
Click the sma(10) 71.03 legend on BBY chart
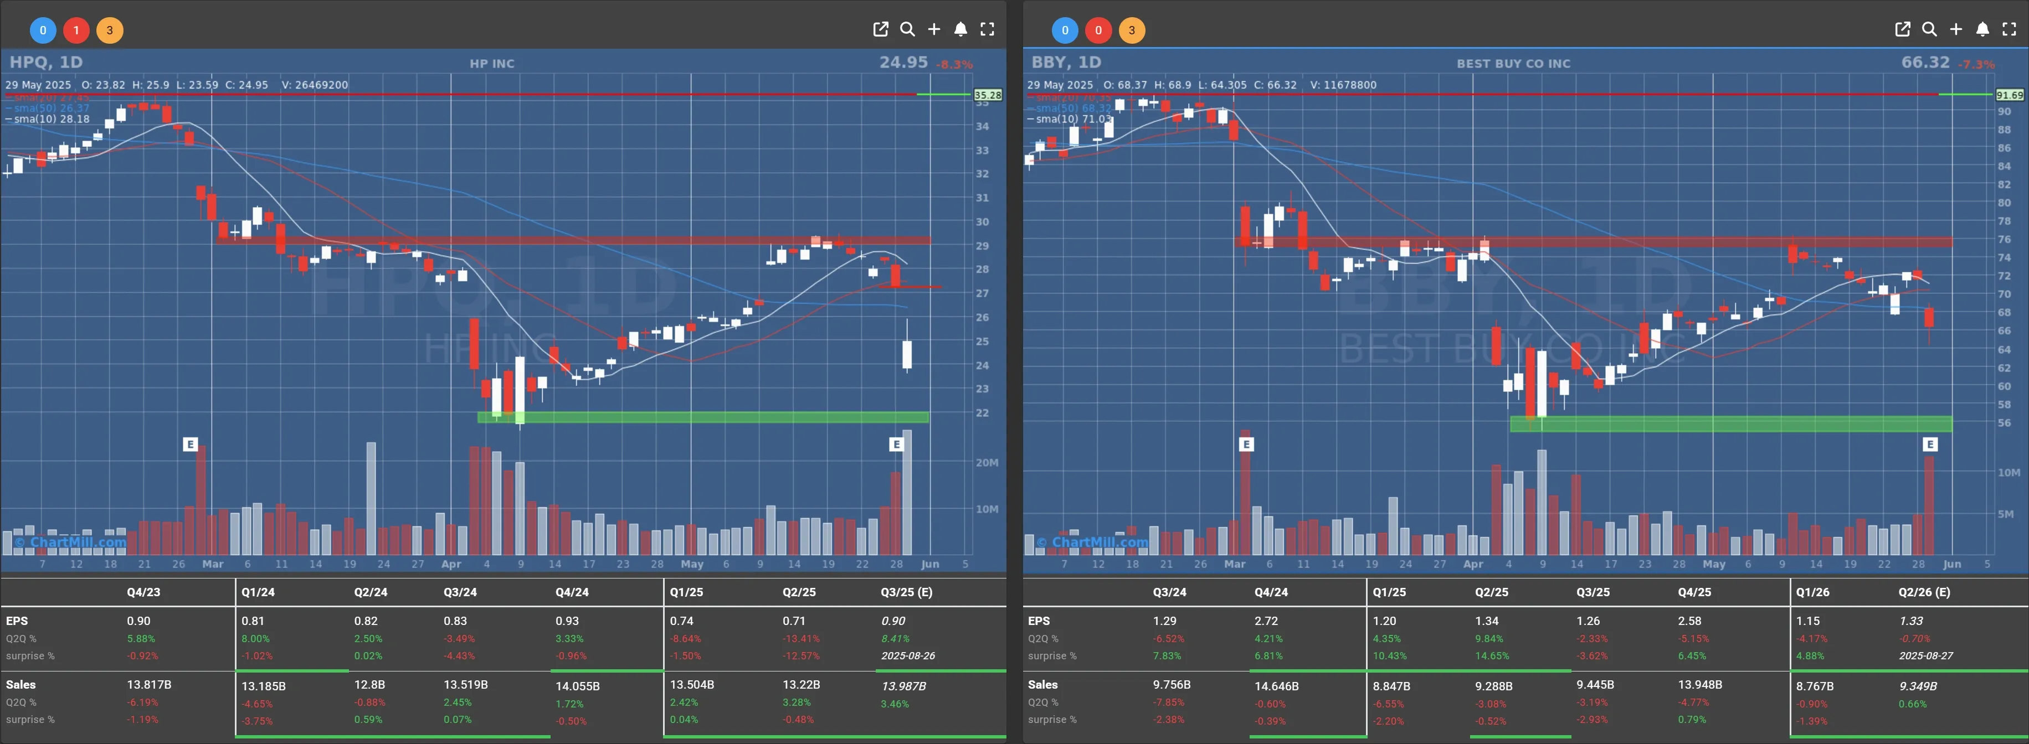click(1070, 119)
